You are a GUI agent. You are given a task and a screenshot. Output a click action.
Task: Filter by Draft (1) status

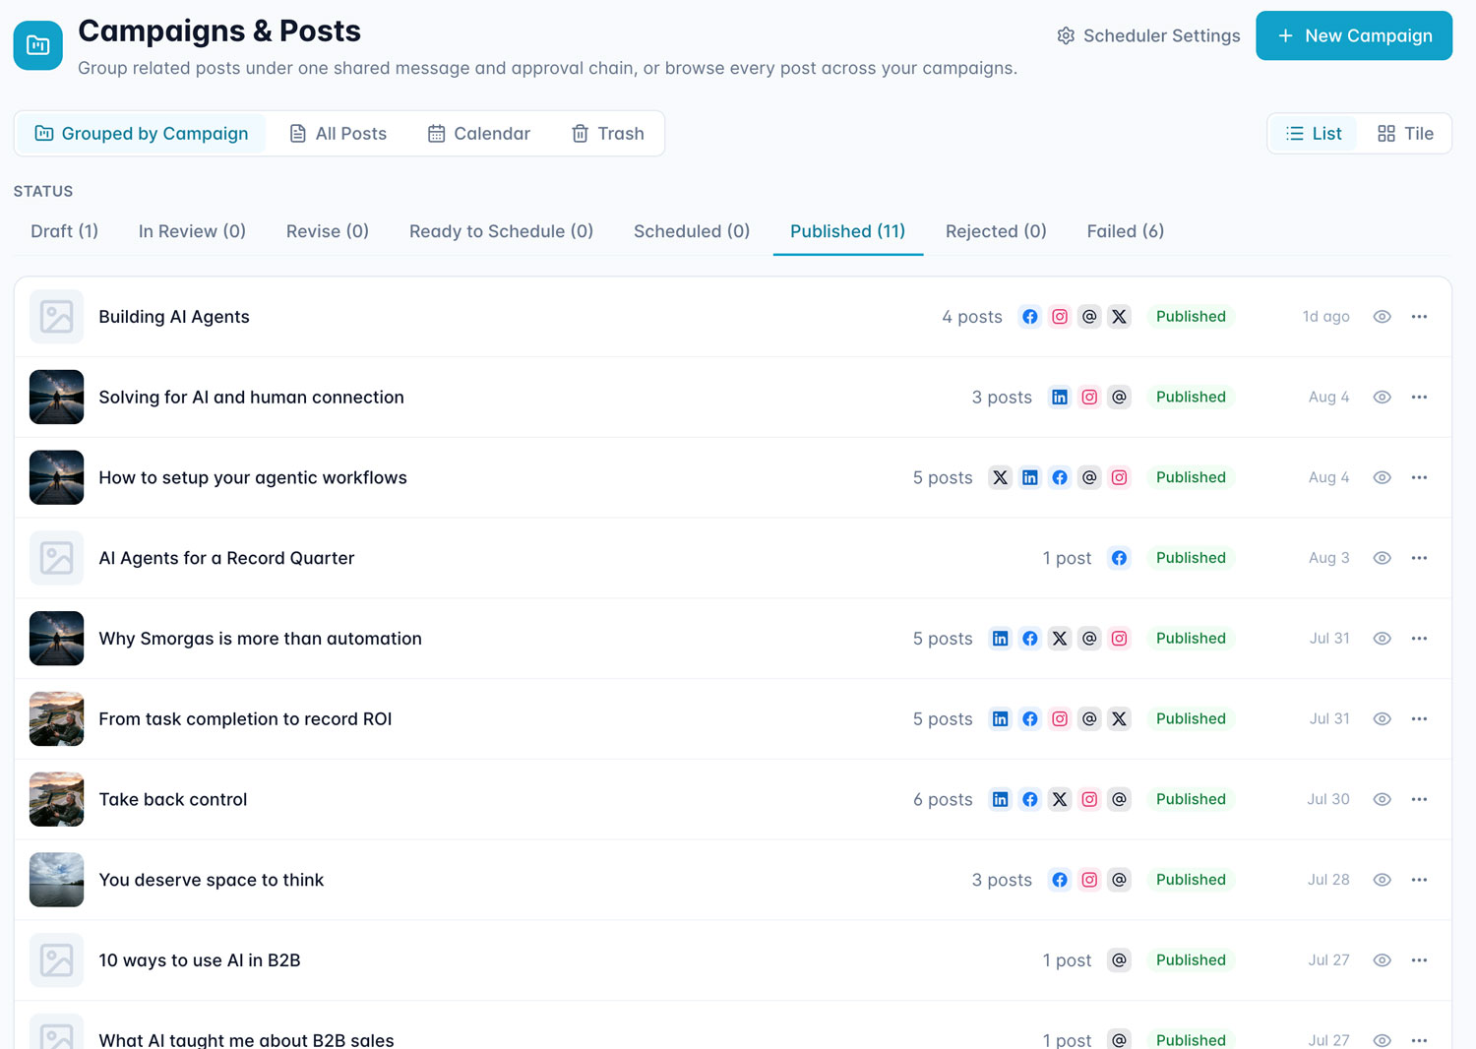65,231
